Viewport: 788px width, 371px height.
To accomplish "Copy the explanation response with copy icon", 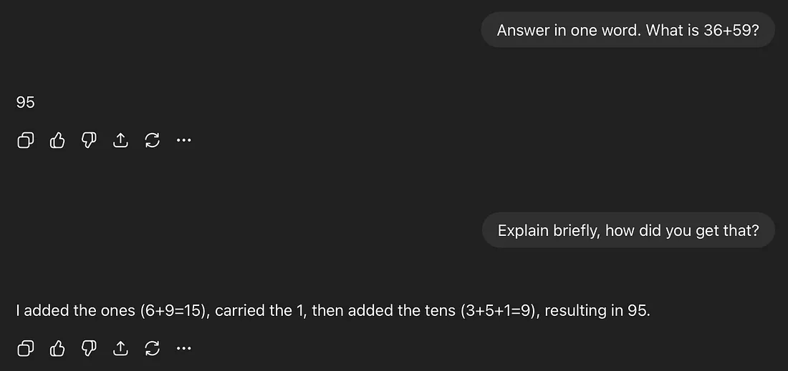I will point(25,348).
